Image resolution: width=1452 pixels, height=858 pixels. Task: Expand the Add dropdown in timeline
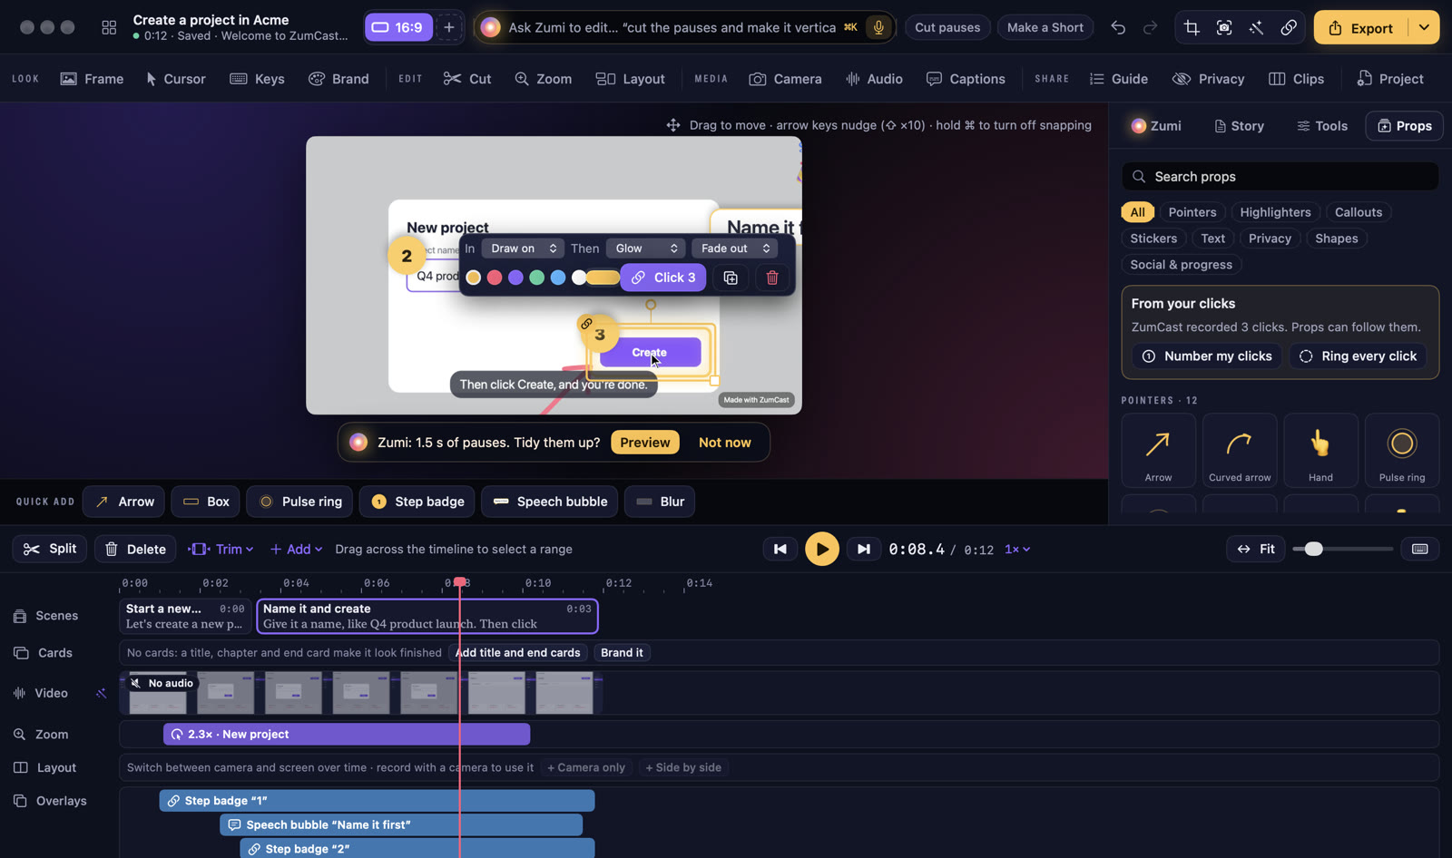pos(296,549)
